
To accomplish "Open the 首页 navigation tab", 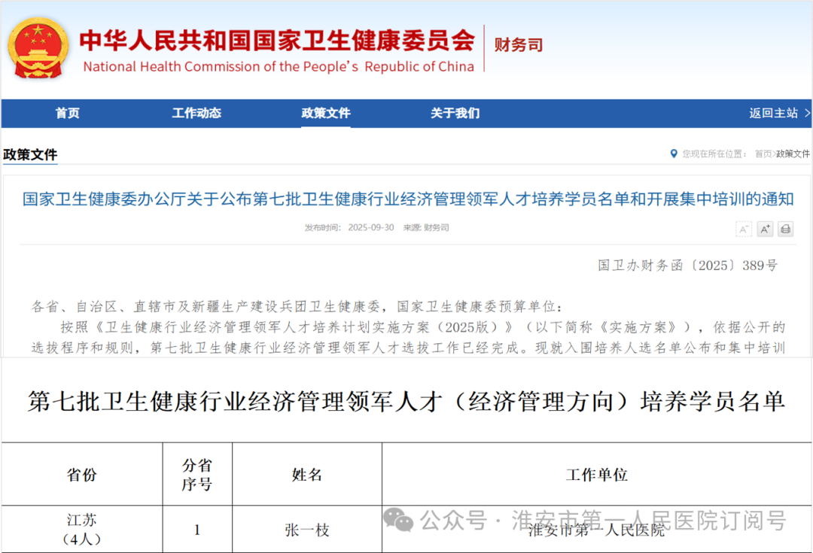I will pos(67,113).
